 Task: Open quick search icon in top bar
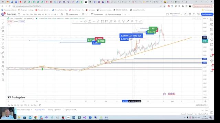186,14
